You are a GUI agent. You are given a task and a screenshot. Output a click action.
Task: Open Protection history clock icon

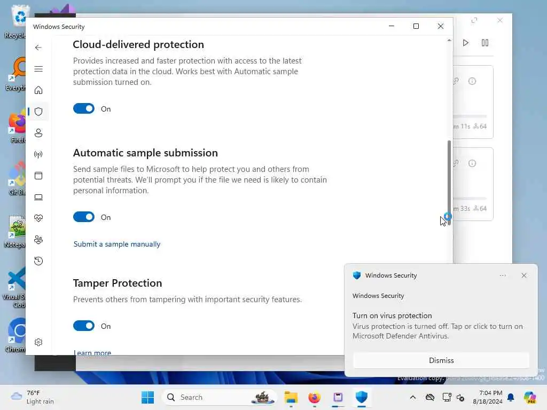pyautogui.click(x=38, y=261)
